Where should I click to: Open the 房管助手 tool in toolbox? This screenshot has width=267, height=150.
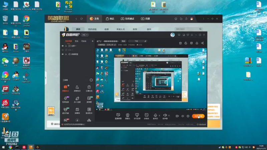tap(77, 88)
